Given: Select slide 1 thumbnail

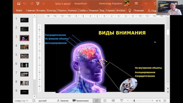Looking at the screenshot, I should tap(24, 20).
